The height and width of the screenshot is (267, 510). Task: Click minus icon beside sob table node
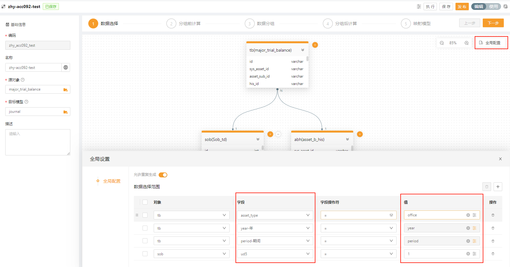[278, 134]
